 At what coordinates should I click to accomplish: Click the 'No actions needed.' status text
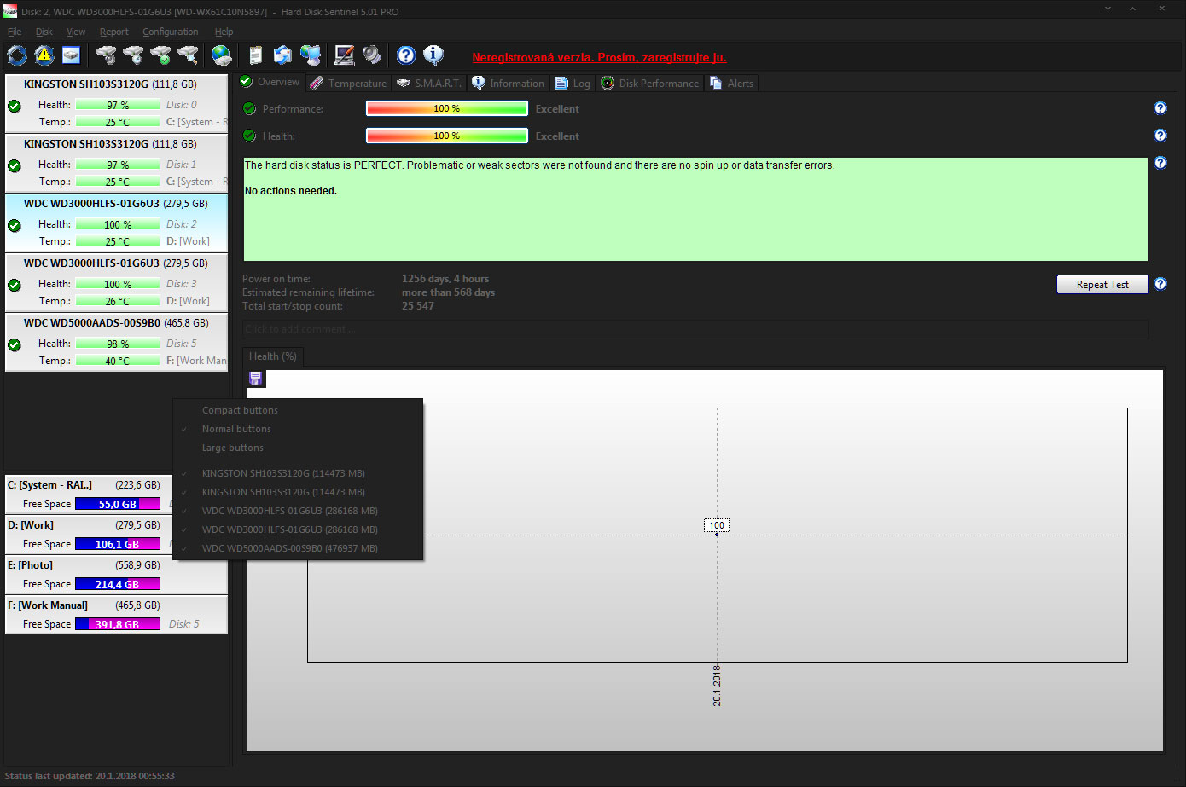(x=291, y=191)
